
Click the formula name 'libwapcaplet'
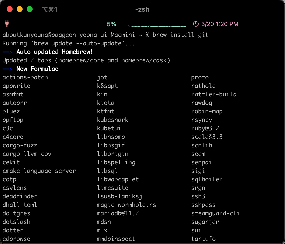click(118, 179)
